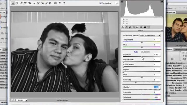Open the Presets panel tab

click(148, 27)
